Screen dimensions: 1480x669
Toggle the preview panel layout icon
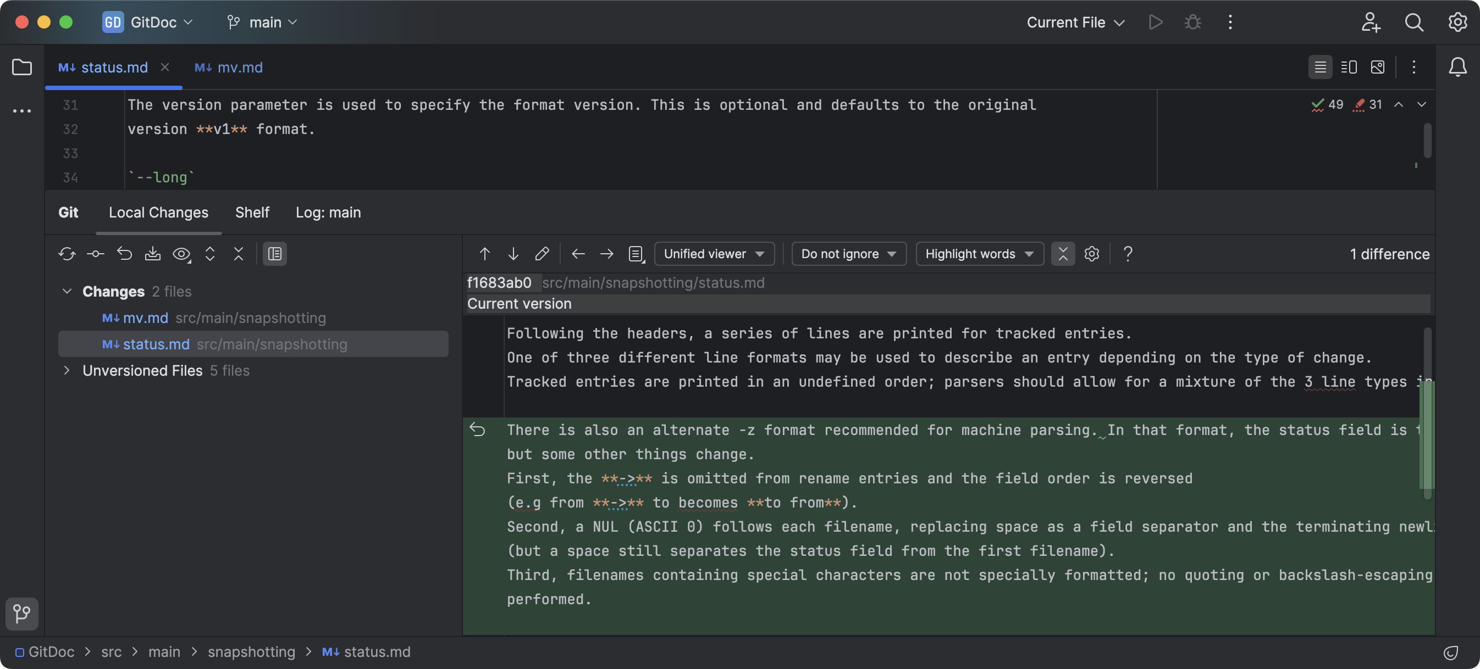275,254
